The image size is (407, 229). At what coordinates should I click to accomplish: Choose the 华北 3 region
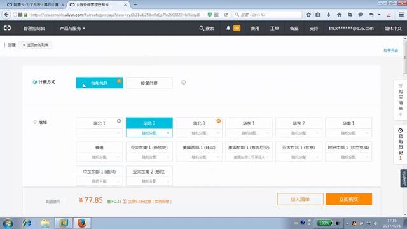point(199,123)
